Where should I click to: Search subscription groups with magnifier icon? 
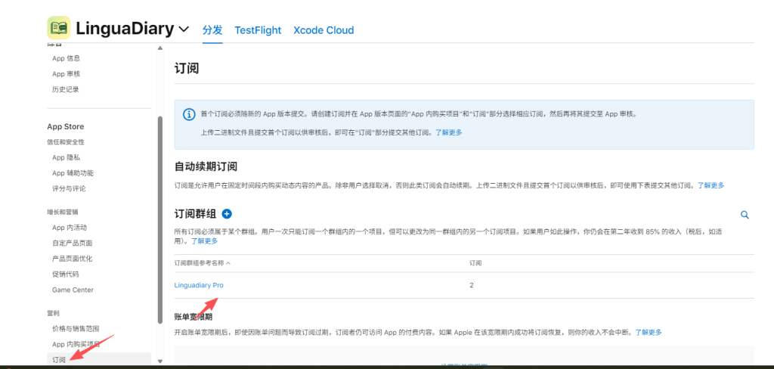point(745,215)
